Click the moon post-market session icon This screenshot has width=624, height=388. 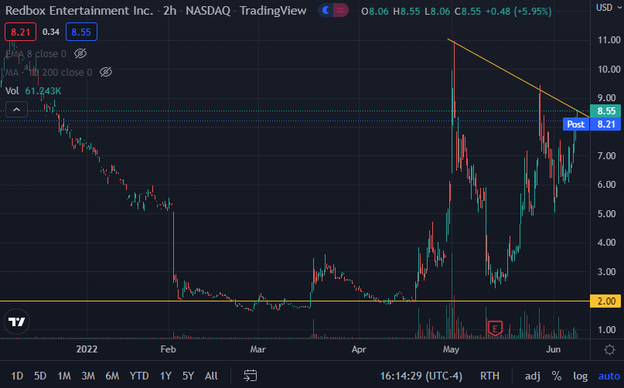(326, 10)
